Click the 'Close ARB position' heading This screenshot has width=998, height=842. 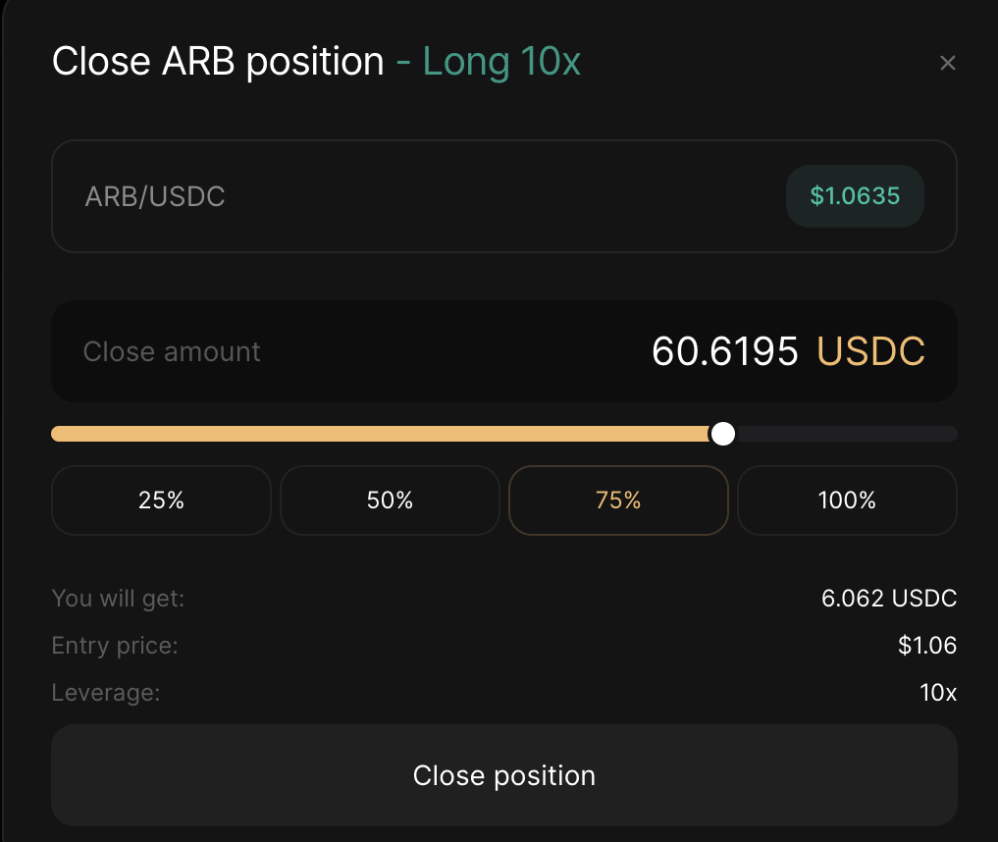(x=218, y=63)
